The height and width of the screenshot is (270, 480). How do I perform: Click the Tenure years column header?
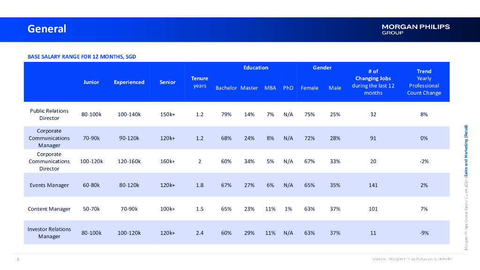[200, 82]
